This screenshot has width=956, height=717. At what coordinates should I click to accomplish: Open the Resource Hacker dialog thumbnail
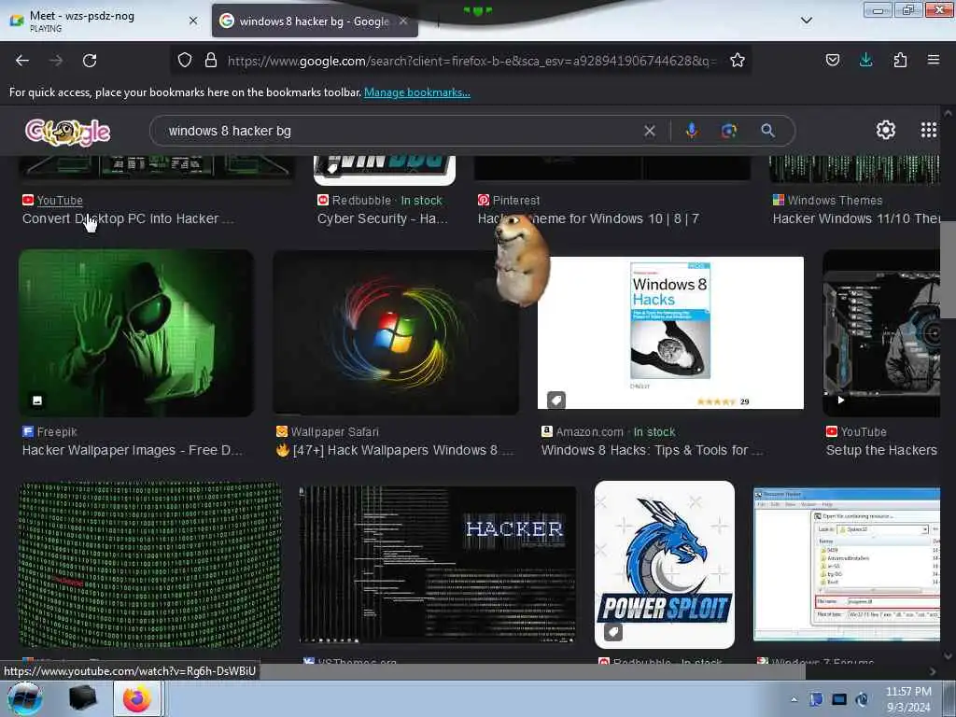click(847, 564)
